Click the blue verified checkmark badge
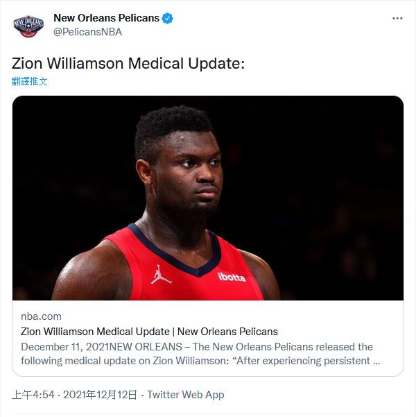 click(x=168, y=18)
